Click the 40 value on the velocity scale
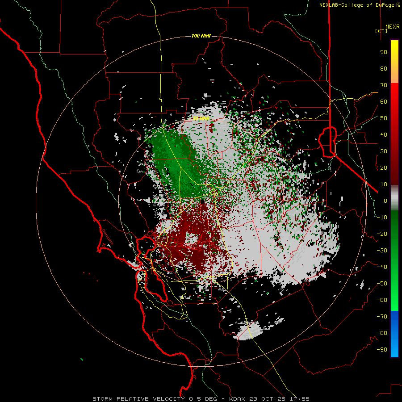This screenshot has width=402, height=402. click(x=384, y=135)
